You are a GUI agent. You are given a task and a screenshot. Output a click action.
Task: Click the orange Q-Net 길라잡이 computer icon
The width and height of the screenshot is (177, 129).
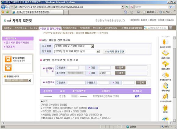(8, 59)
